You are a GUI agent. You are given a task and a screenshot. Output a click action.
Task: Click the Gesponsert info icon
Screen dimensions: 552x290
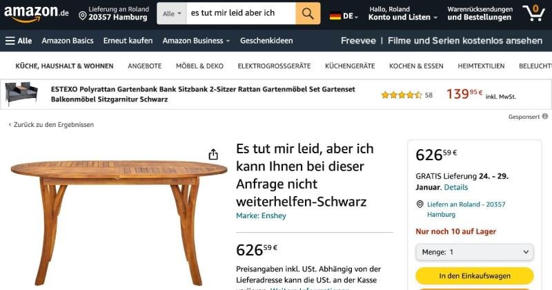point(545,116)
